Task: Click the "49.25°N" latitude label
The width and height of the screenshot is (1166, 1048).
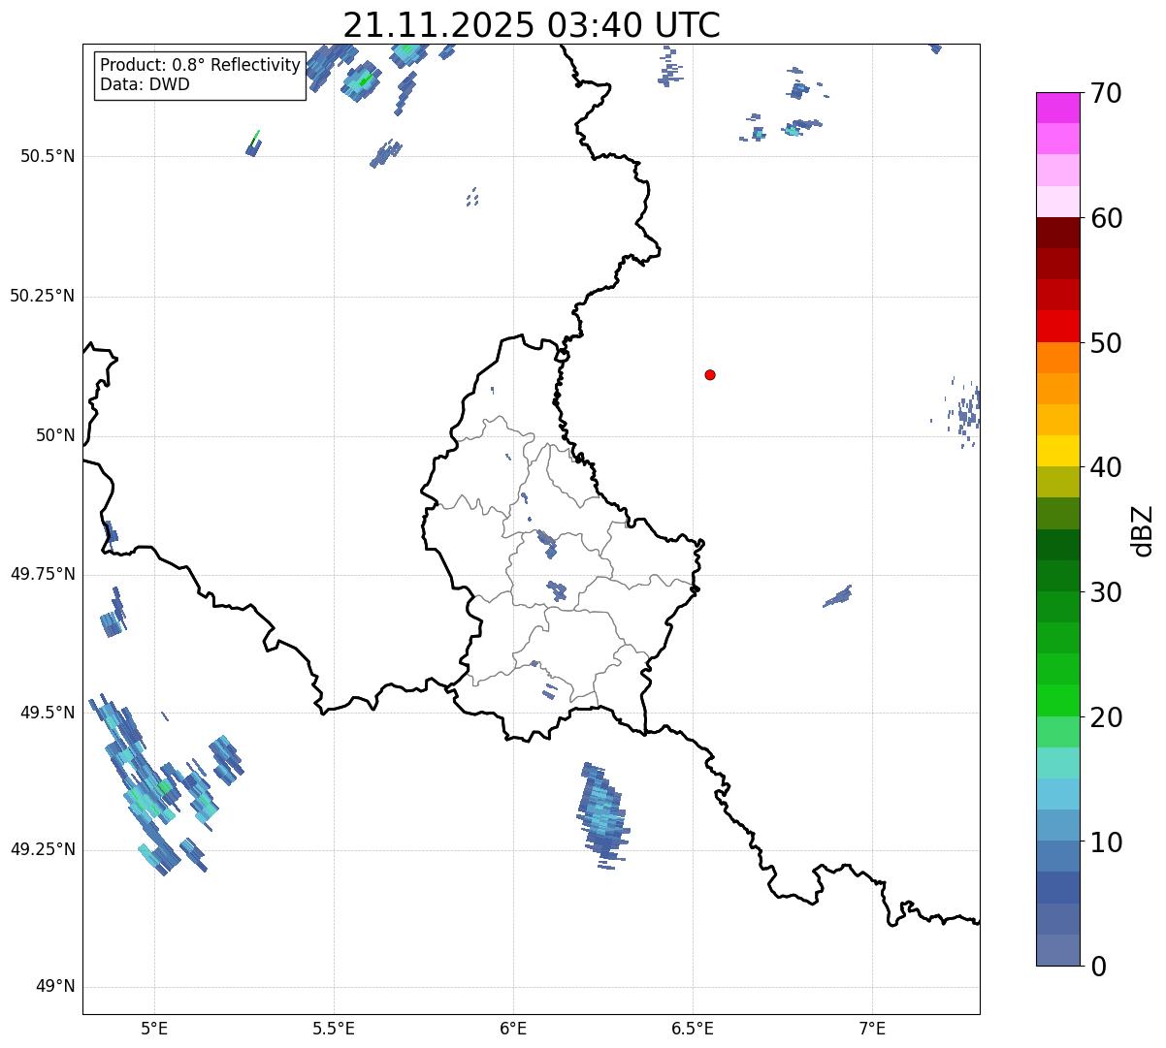Action: pyautogui.click(x=42, y=849)
